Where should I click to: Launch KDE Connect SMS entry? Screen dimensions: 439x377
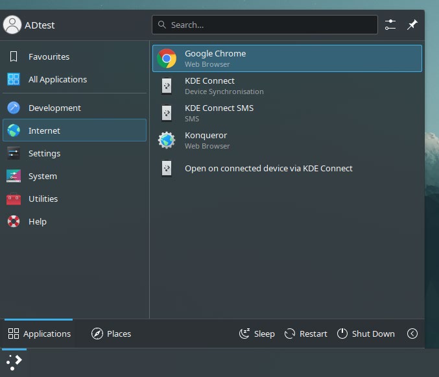pyautogui.click(x=287, y=113)
